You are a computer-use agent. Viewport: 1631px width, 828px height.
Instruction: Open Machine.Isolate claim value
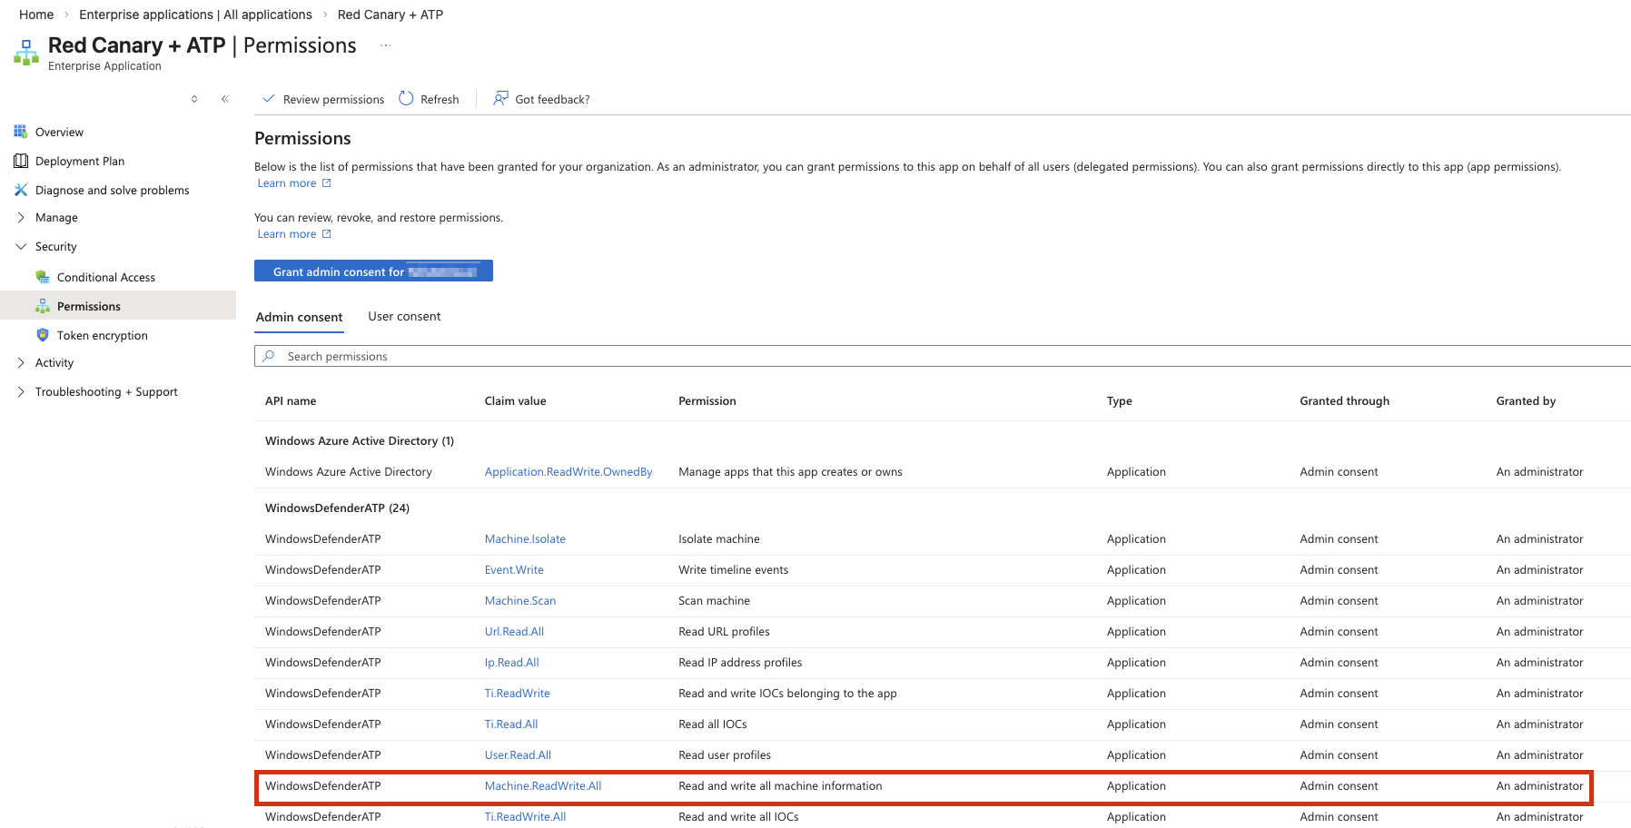click(525, 538)
